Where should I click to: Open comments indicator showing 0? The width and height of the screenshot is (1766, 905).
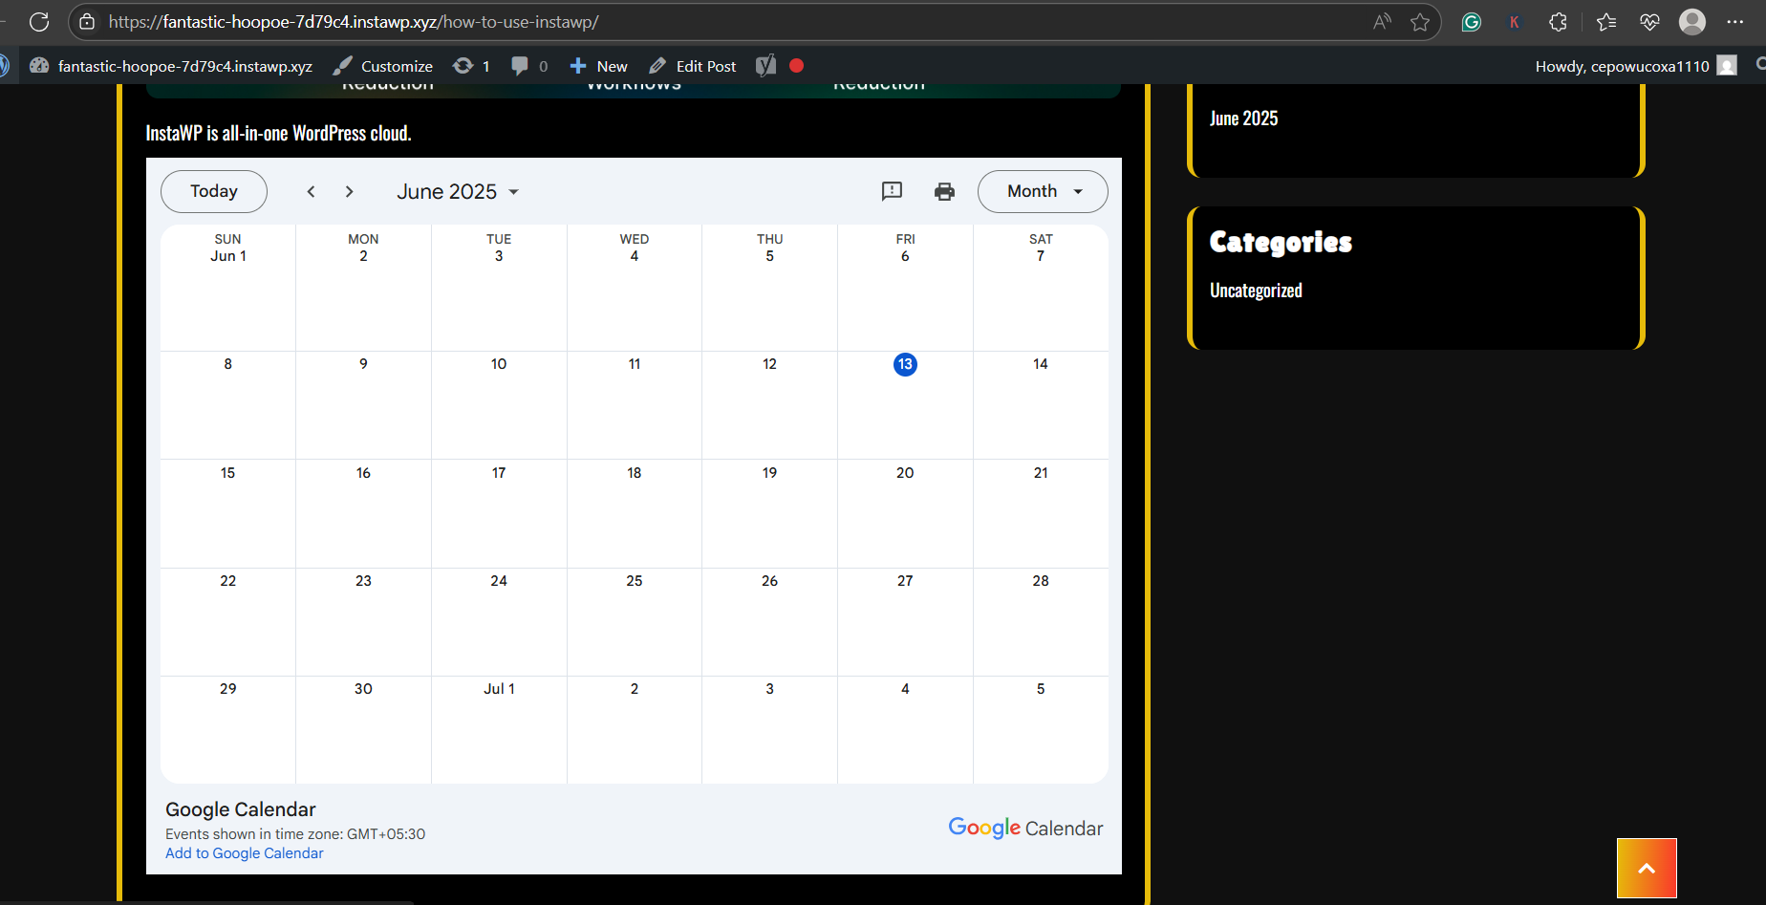(529, 65)
